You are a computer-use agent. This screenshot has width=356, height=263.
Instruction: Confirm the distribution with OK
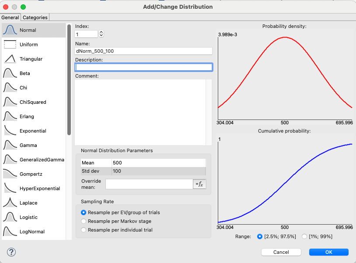[328, 252]
